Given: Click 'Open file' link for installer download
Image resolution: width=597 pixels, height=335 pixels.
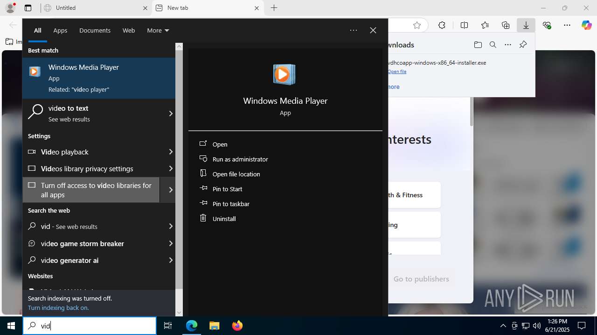Looking at the screenshot, I should pos(397,72).
